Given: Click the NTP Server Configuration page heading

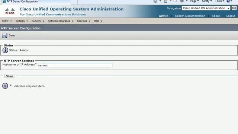Looking at the screenshot, I should tap(21, 28).
